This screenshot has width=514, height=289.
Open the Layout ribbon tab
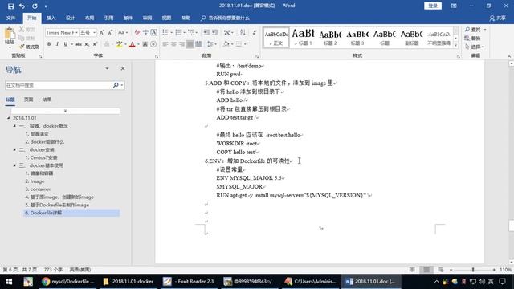pos(89,18)
